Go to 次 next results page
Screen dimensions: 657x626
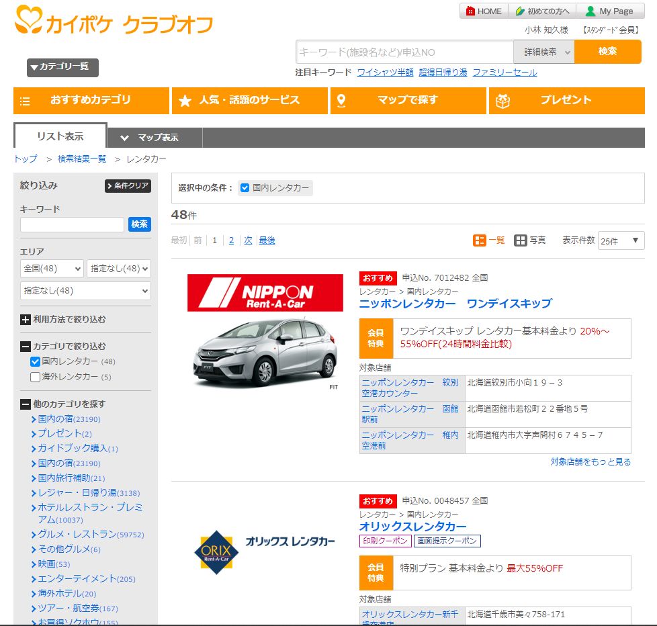pos(248,240)
